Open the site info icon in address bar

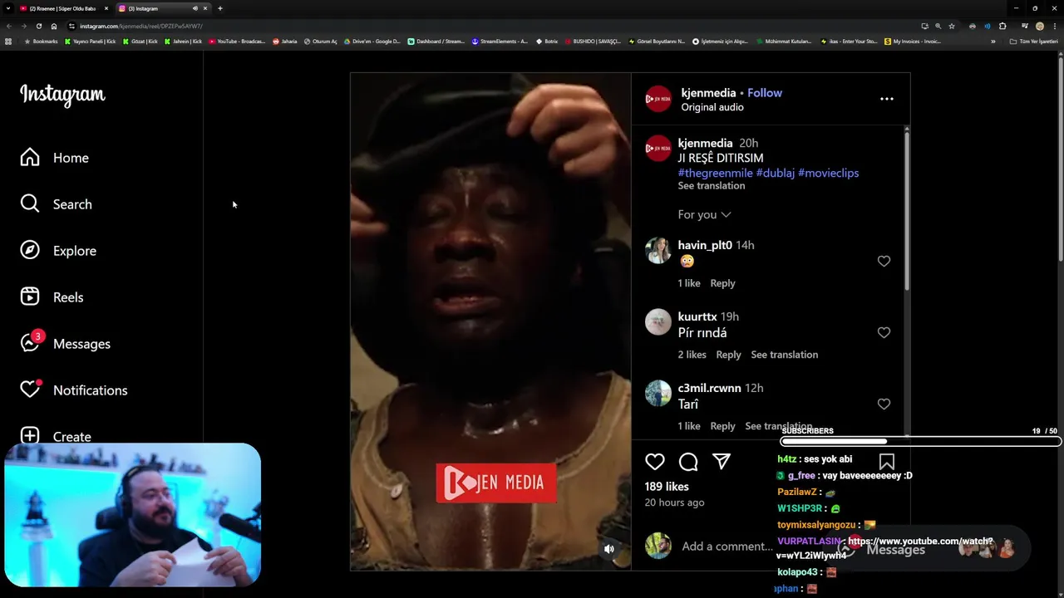pyautogui.click(x=71, y=26)
